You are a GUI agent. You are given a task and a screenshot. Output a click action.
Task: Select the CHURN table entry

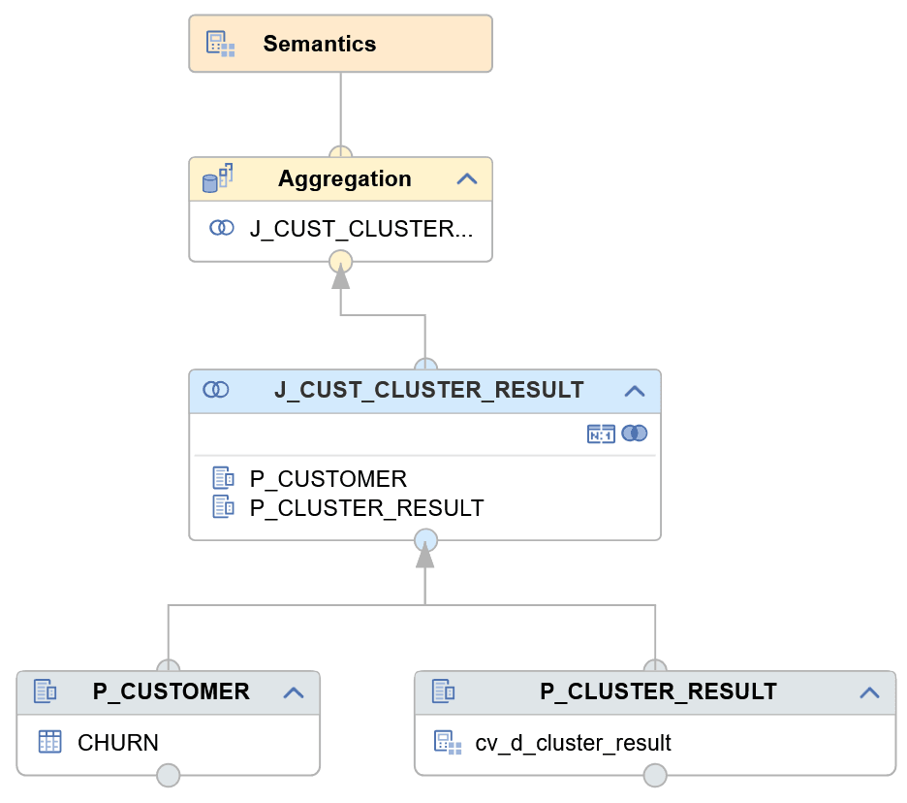[116, 742]
